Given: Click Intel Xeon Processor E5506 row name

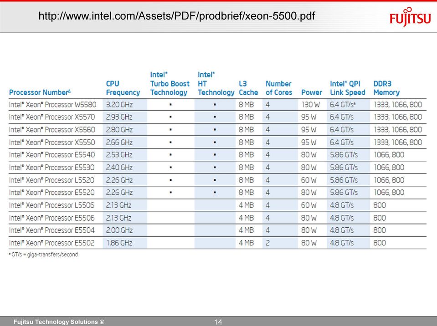Looking at the screenshot, I should (x=52, y=218).
